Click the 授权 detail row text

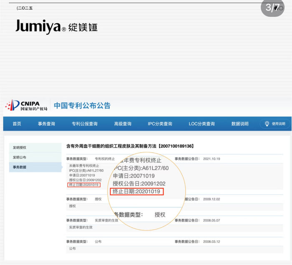pos(73,206)
